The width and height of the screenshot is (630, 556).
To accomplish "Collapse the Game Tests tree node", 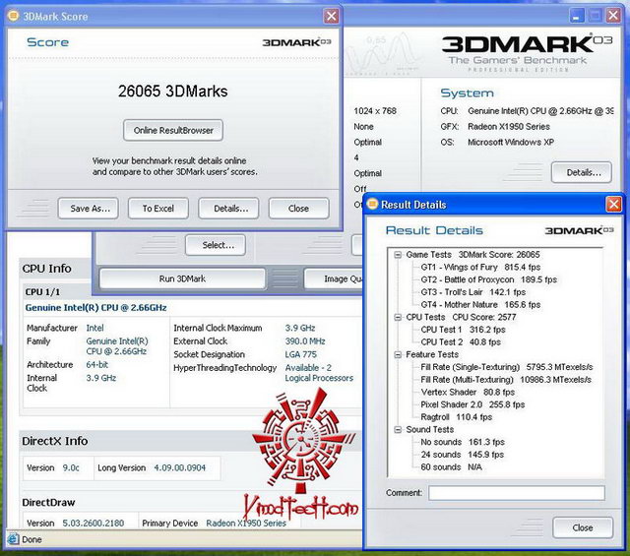I will tap(398, 255).
